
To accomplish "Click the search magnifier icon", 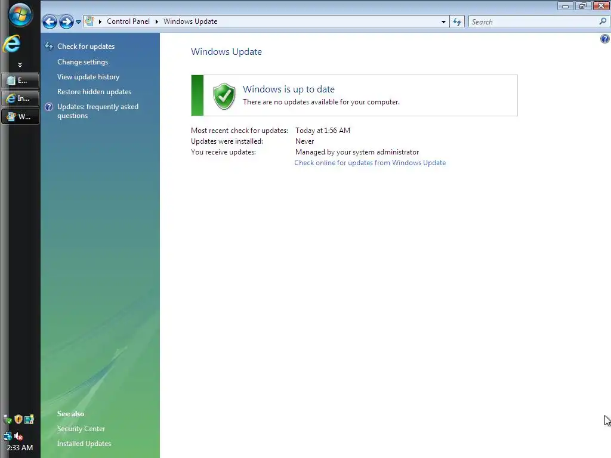I will click(x=603, y=21).
